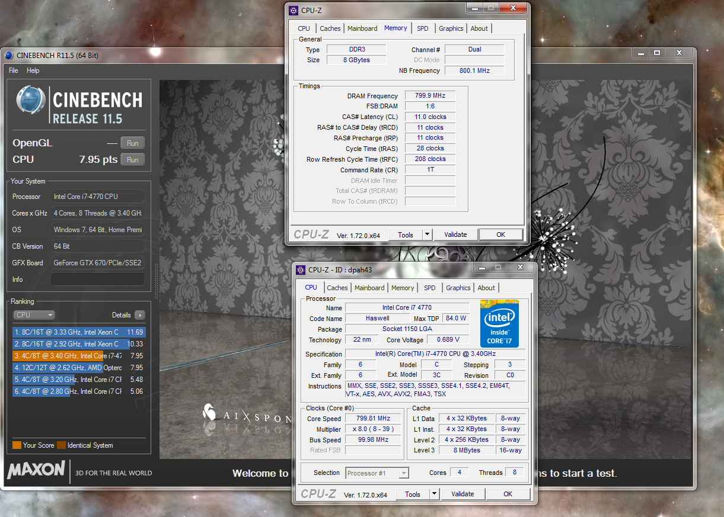The width and height of the screenshot is (724, 517).
Task: Select the Memory tab in upper CPU-Z window
Action: (396, 28)
